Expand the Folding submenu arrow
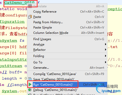The height and width of the screenshot is (95, 122). [x=106, y=56]
